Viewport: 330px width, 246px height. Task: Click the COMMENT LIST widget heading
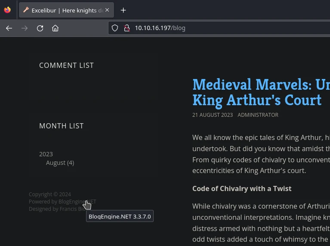66,65
